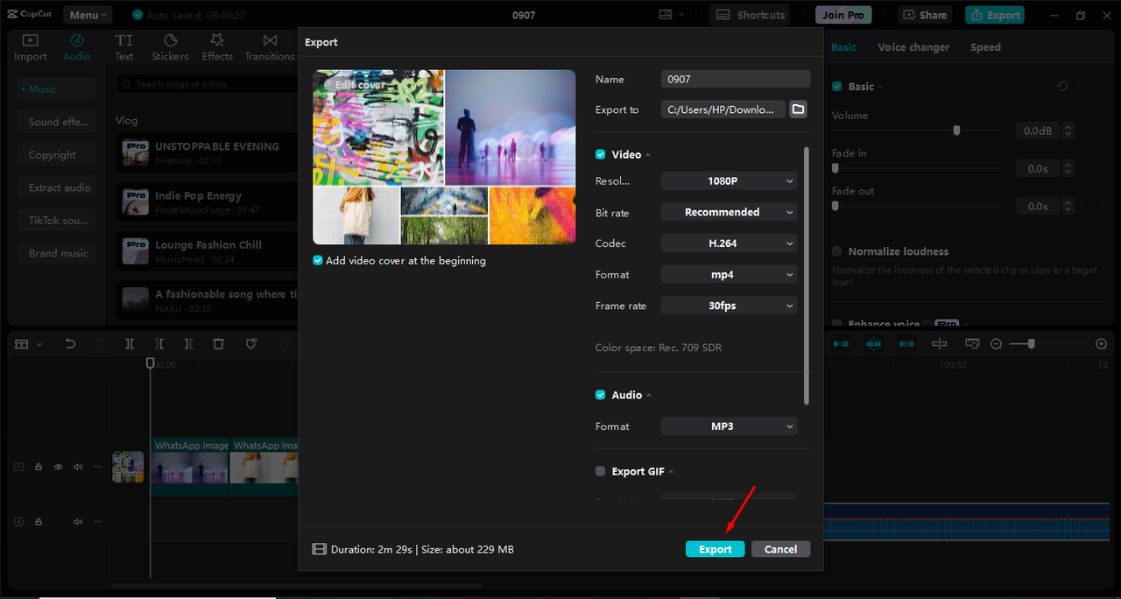The image size is (1121, 599).
Task: Reset Basic audio settings icon
Action: pyautogui.click(x=1062, y=87)
